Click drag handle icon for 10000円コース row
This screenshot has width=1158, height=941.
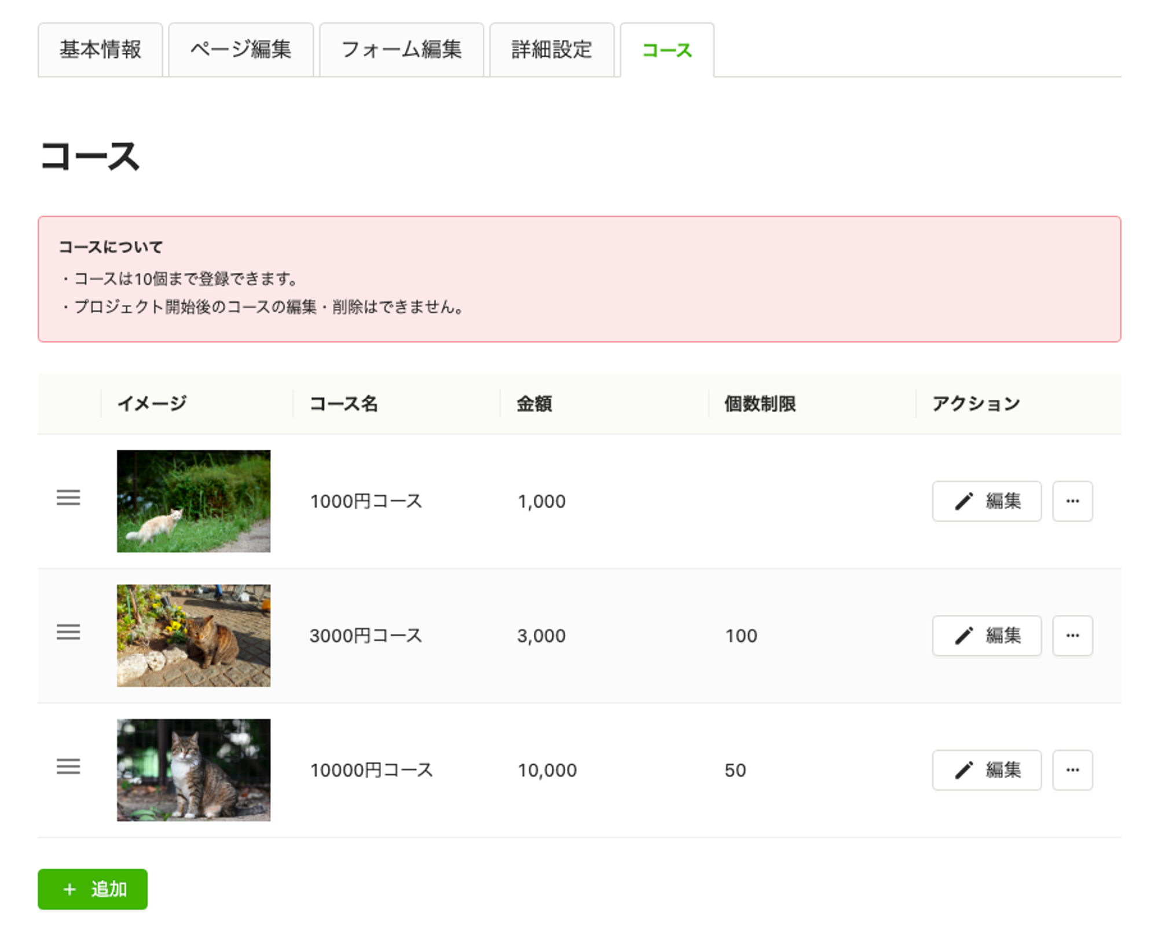point(68,767)
